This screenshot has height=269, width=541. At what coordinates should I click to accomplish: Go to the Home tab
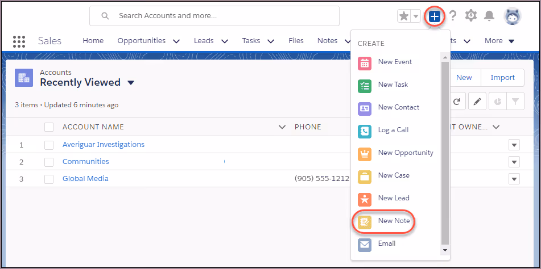[93, 41]
